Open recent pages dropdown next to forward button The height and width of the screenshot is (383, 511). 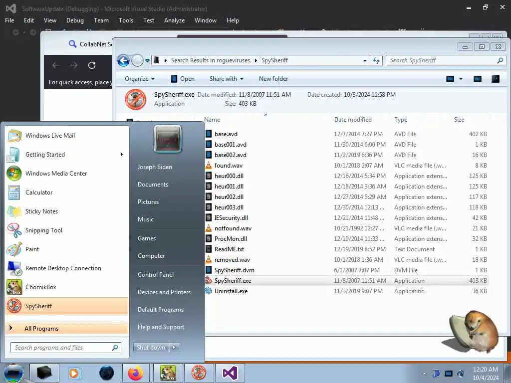pyautogui.click(x=147, y=60)
